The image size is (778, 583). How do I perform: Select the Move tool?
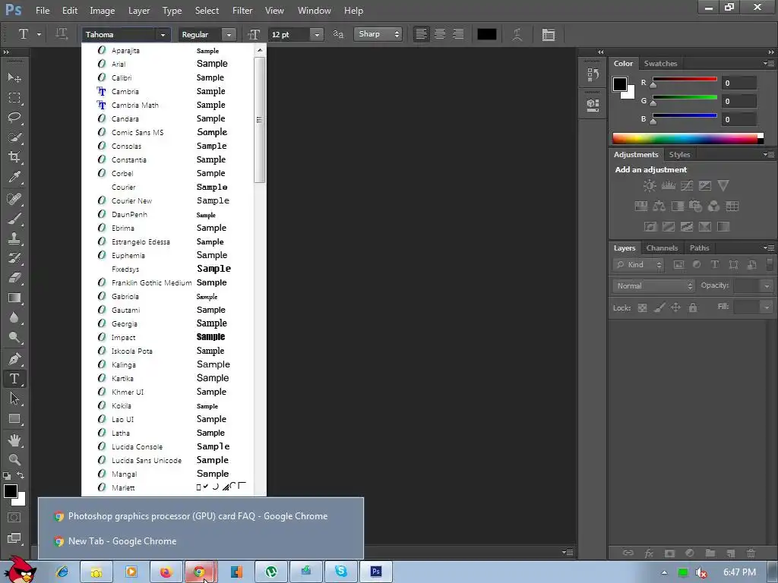tap(14, 78)
